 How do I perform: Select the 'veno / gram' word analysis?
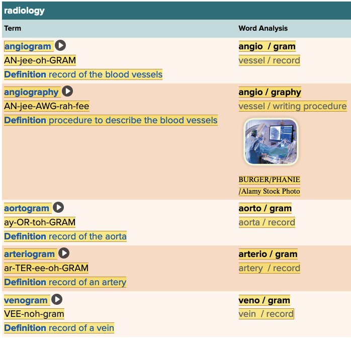(264, 300)
